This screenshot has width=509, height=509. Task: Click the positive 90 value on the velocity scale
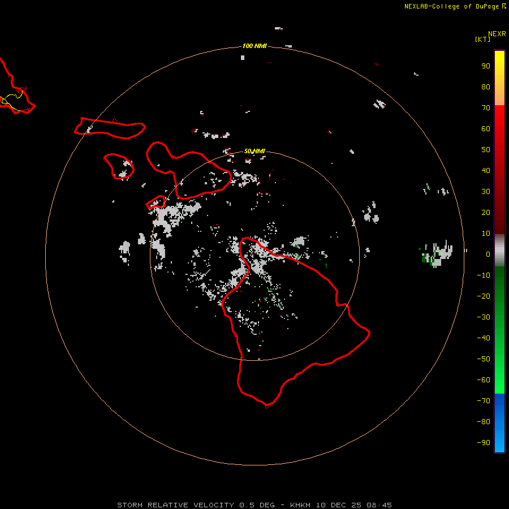(x=486, y=66)
